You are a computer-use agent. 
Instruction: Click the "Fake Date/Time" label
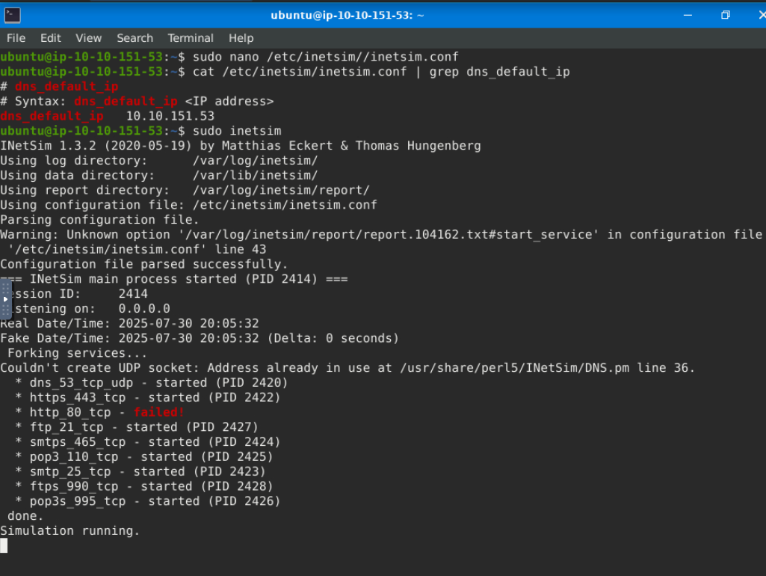[x=56, y=338]
